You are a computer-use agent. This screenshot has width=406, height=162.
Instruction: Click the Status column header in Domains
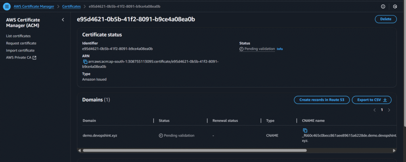coord(164,120)
